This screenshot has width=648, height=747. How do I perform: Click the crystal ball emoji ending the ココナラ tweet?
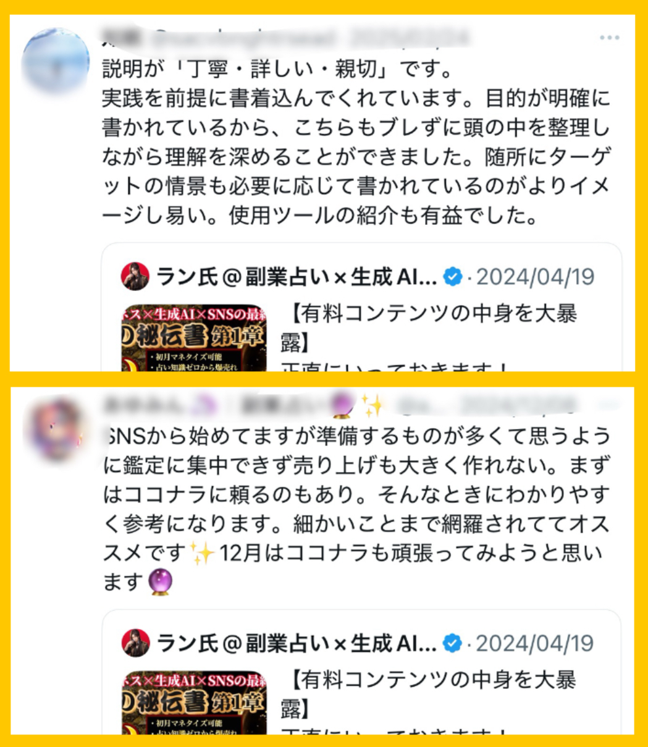pos(161,581)
